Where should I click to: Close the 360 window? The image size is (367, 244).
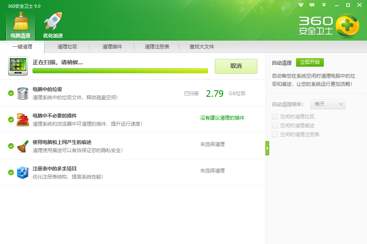tap(360, 5)
